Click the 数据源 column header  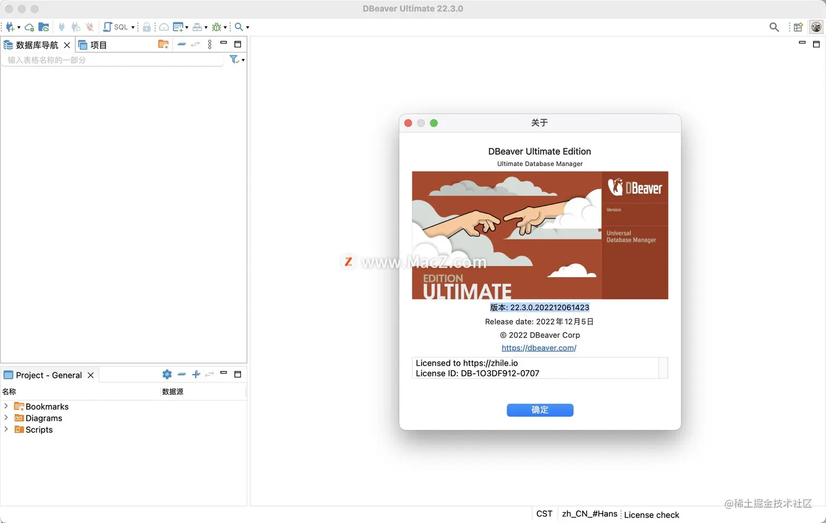click(x=203, y=391)
